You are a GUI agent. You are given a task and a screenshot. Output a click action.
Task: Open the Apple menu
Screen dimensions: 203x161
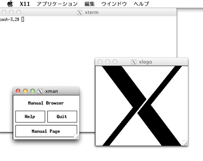(10, 4)
